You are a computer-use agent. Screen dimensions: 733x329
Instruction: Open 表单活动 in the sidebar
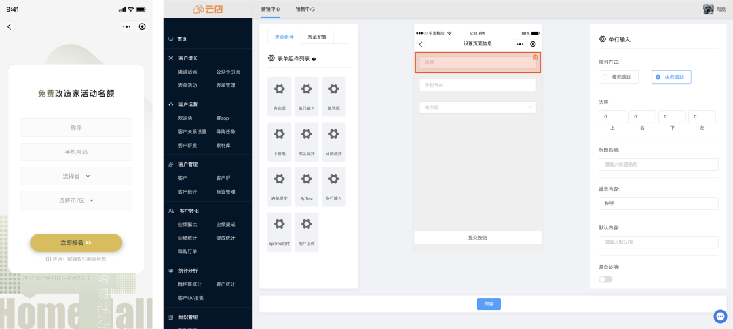tap(187, 85)
